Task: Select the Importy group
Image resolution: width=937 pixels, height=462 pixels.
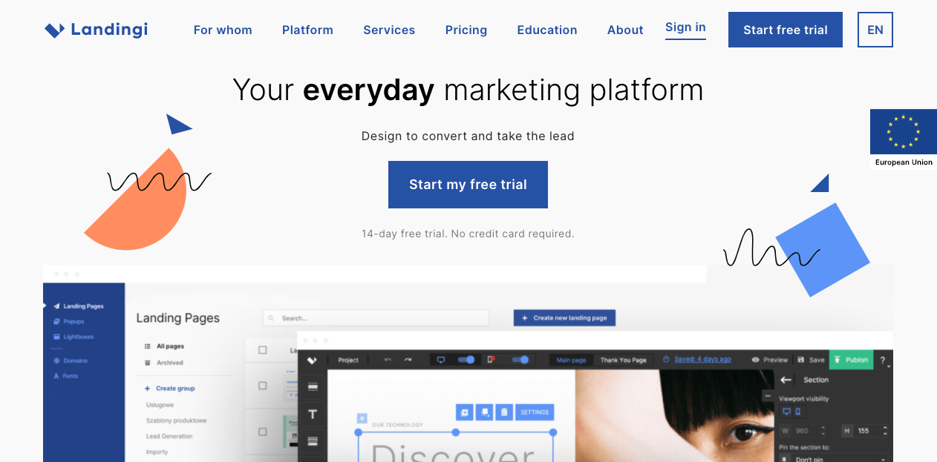Action: coord(157,452)
